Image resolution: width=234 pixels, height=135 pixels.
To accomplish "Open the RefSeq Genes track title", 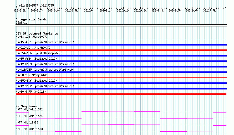I will click(x=27, y=106).
